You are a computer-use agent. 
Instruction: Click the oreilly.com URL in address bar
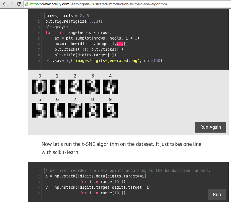coord(98,4)
